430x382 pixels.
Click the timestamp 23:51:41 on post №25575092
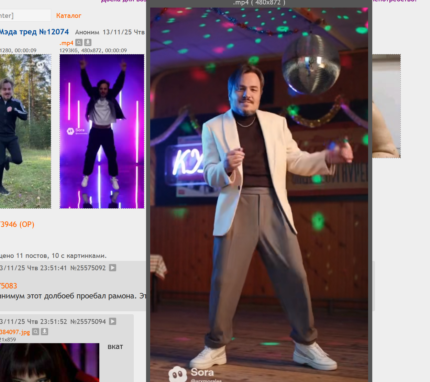[x=54, y=268]
